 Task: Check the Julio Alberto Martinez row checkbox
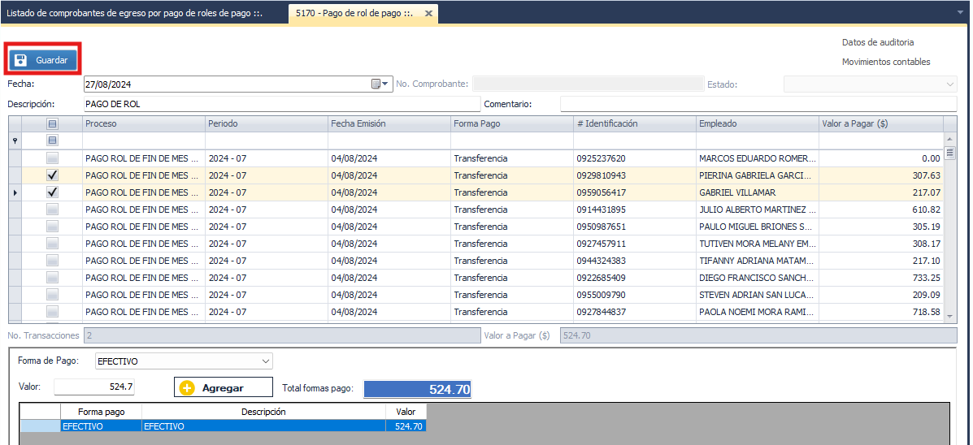tap(53, 210)
